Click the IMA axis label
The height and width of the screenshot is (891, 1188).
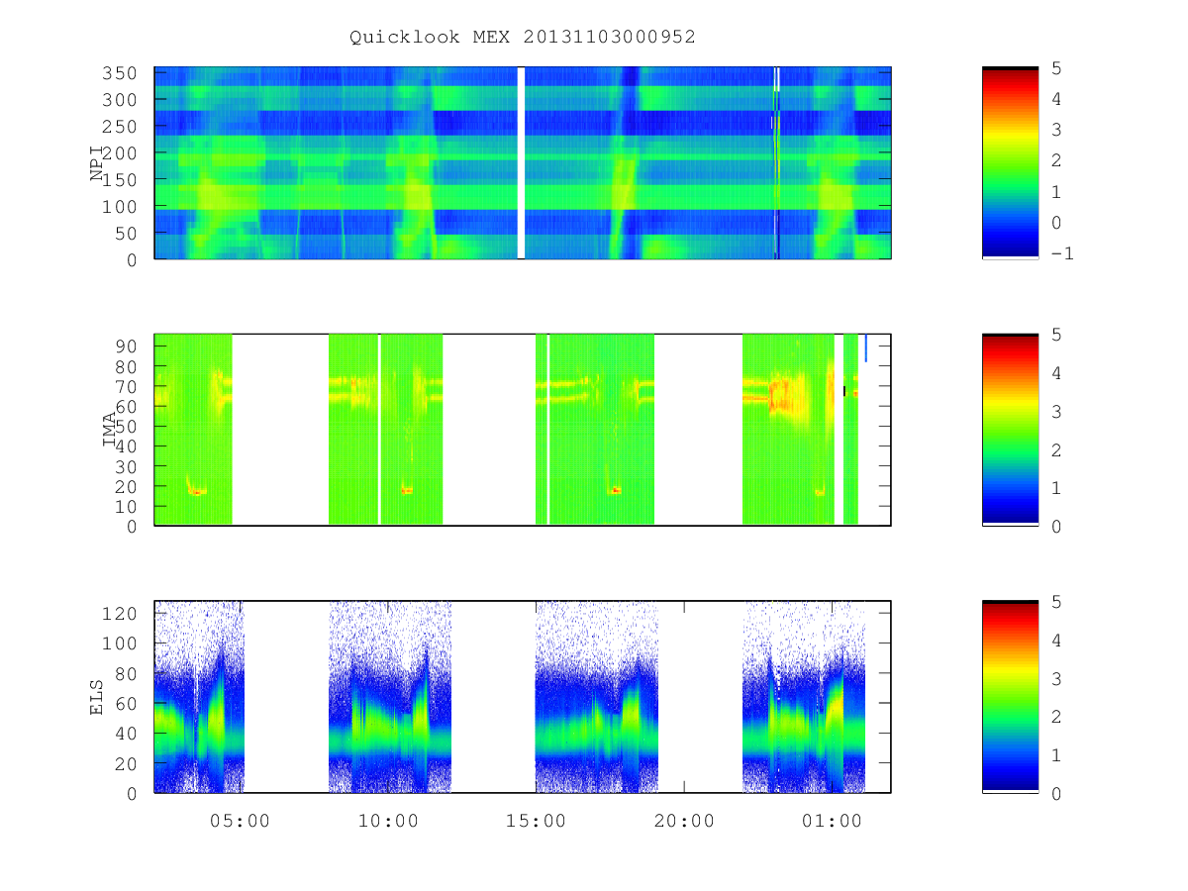pos(109,431)
